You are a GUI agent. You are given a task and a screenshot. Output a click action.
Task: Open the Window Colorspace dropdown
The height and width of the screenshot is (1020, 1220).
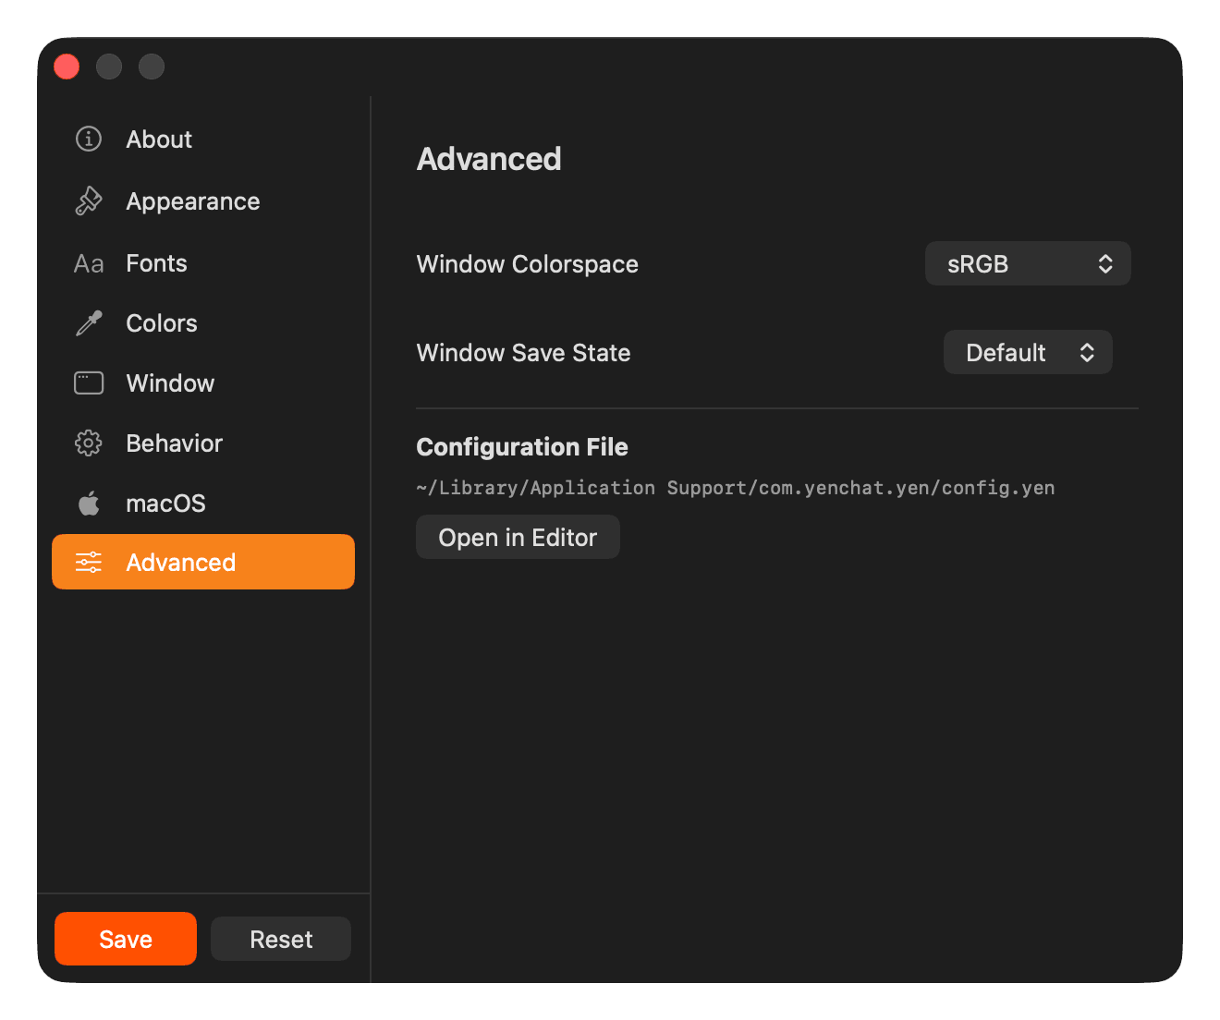[x=1027, y=263]
